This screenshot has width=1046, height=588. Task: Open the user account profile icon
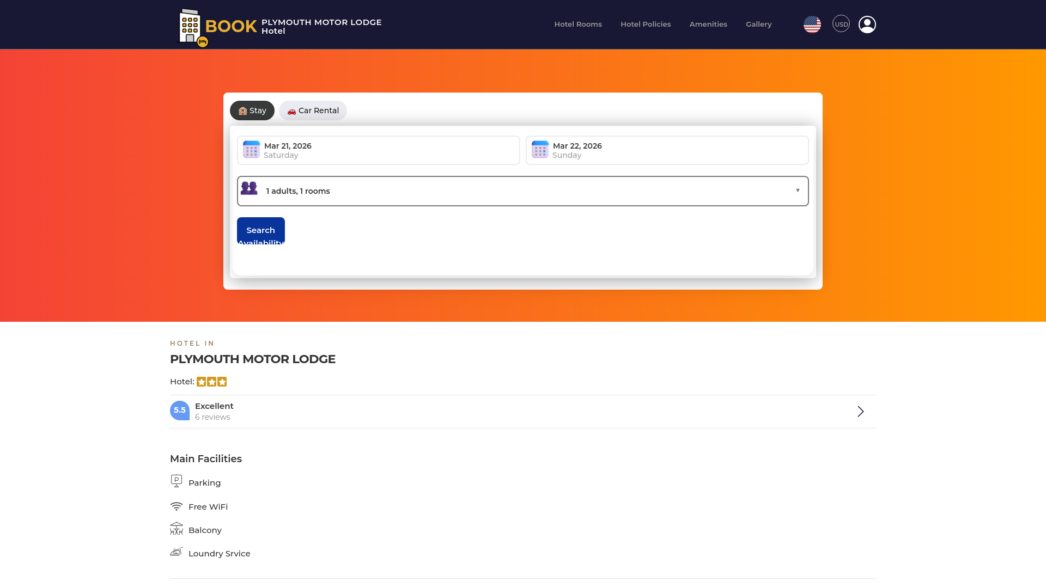point(867,24)
